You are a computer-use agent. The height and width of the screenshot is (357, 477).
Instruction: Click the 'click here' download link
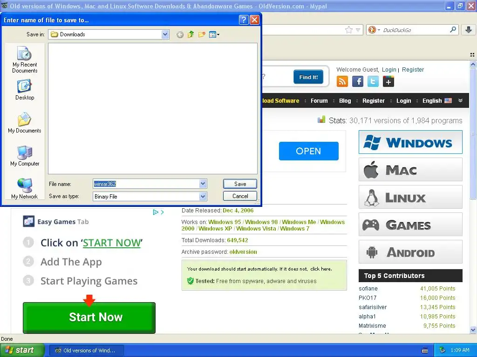click(x=320, y=269)
